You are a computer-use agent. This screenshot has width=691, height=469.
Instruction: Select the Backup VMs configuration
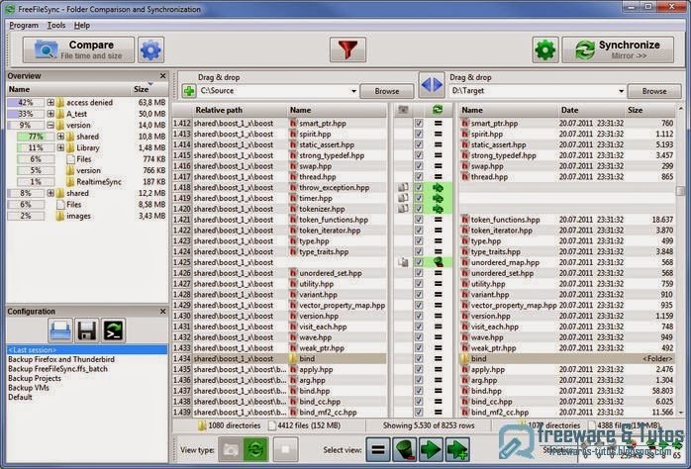tap(29, 388)
